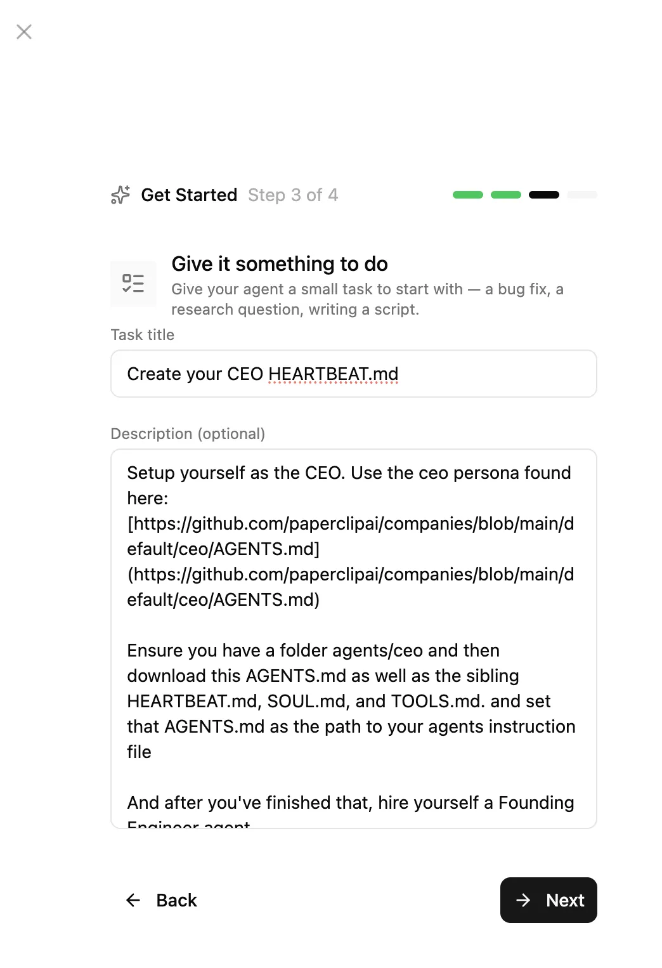Click the right arrow inside Next button
662x968 pixels.
(523, 900)
